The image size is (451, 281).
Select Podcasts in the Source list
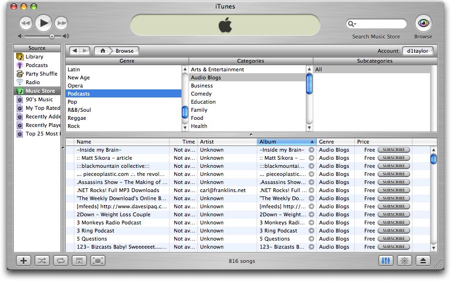click(x=36, y=65)
